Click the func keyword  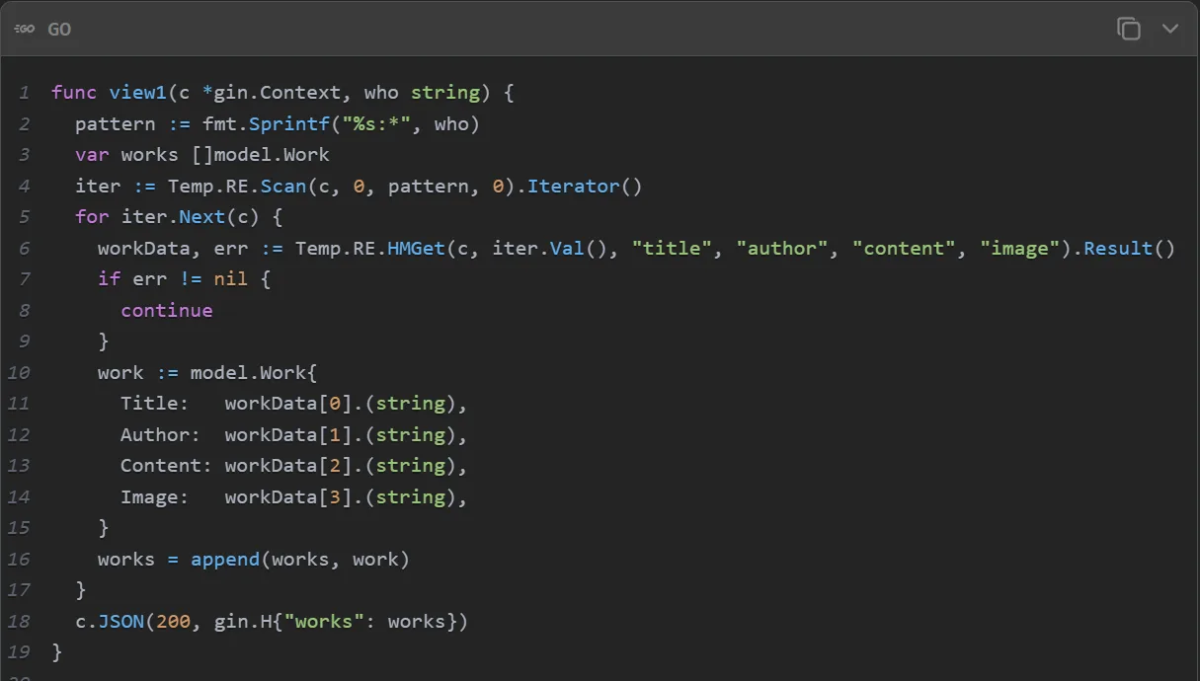point(74,93)
